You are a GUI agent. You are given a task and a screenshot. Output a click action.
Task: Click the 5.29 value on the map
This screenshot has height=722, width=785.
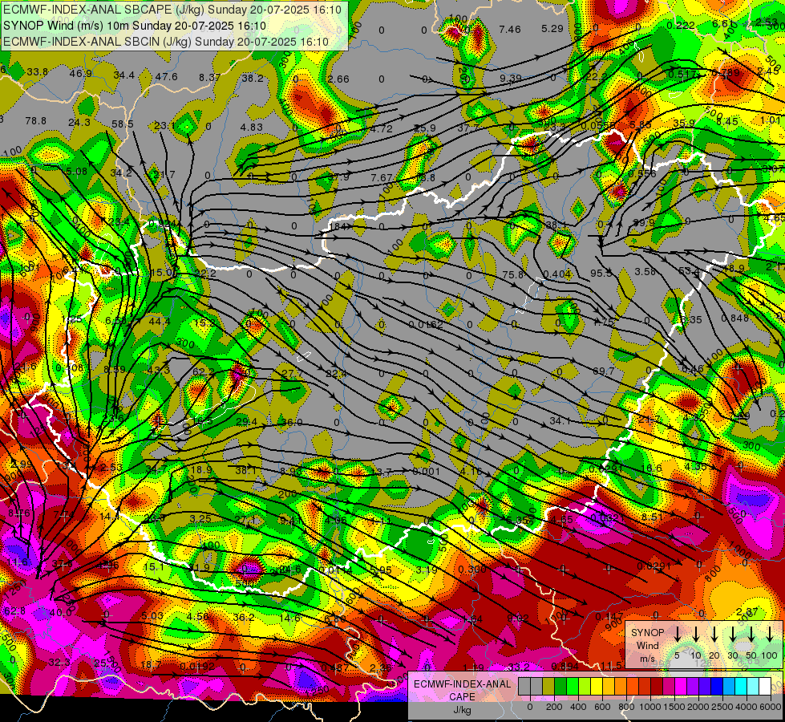coord(552,29)
